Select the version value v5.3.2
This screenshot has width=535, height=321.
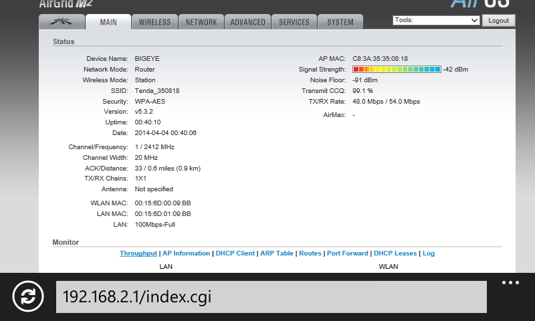(144, 112)
